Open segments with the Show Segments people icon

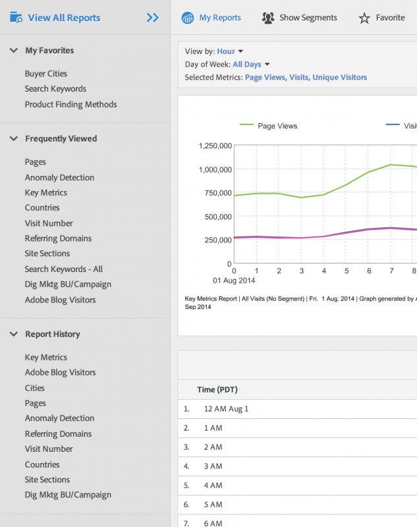click(267, 18)
